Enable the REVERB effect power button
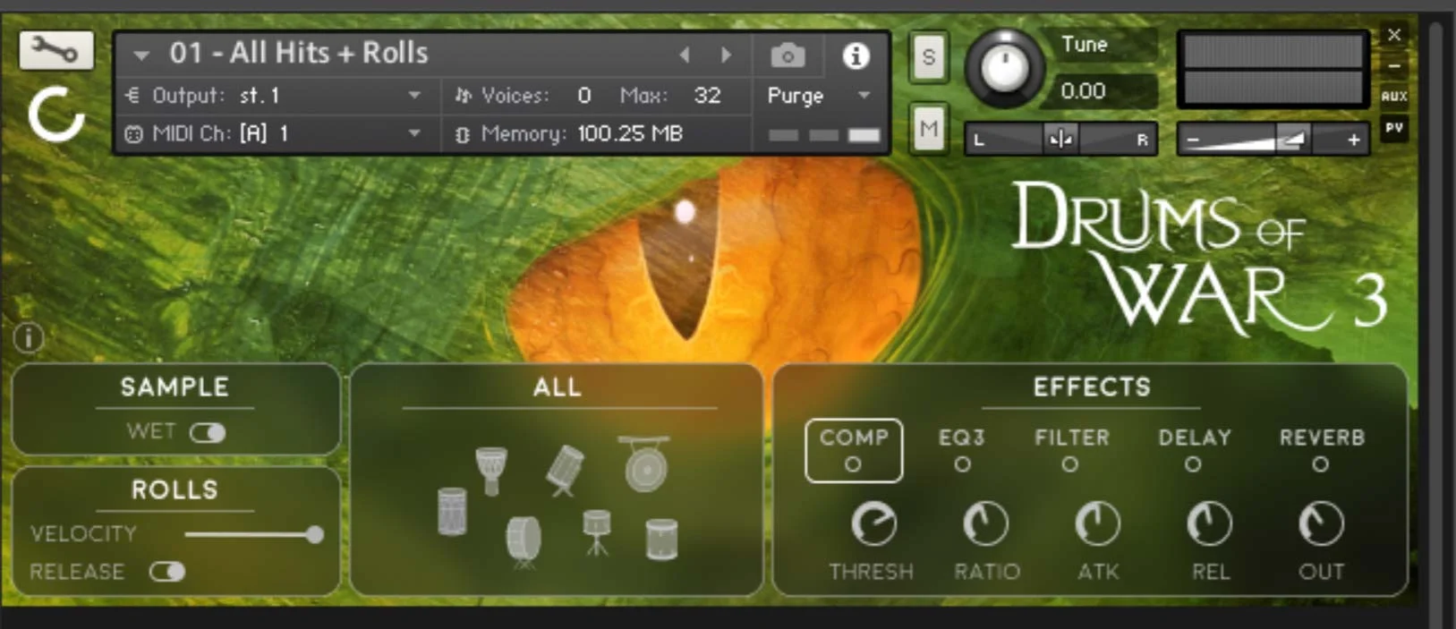Image resolution: width=1456 pixels, height=629 pixels. [1321, 464]
